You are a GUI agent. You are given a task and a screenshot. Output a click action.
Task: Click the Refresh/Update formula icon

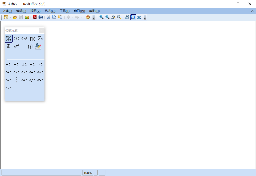pyautogui.click(x=127, y=17)
